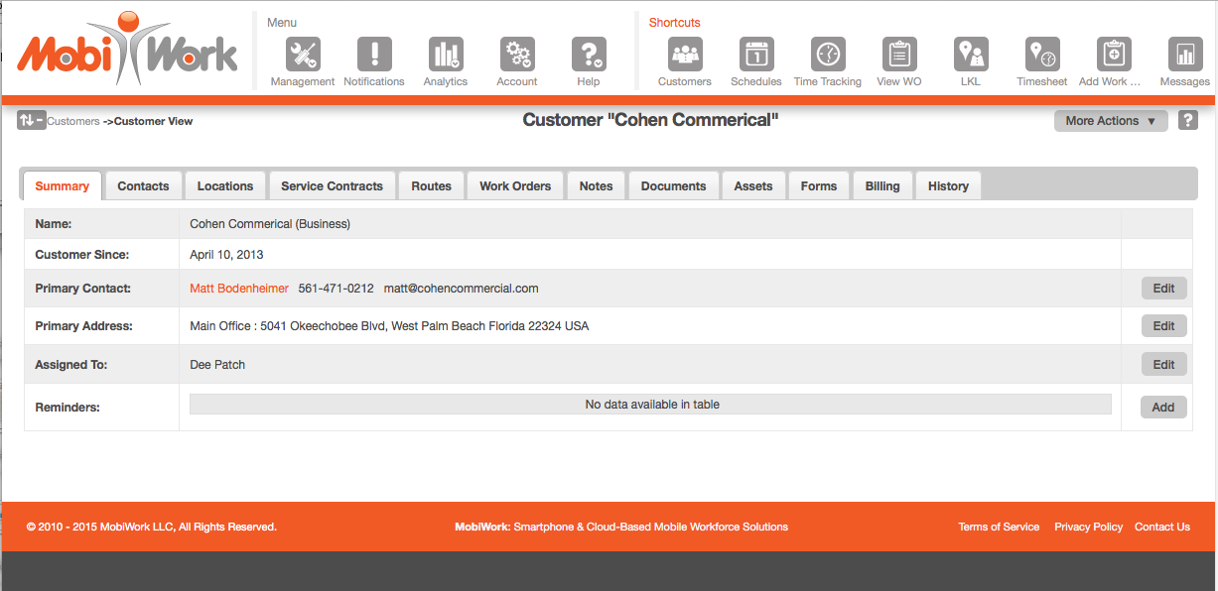Edit the Primary Contact row

(1163, 289)
